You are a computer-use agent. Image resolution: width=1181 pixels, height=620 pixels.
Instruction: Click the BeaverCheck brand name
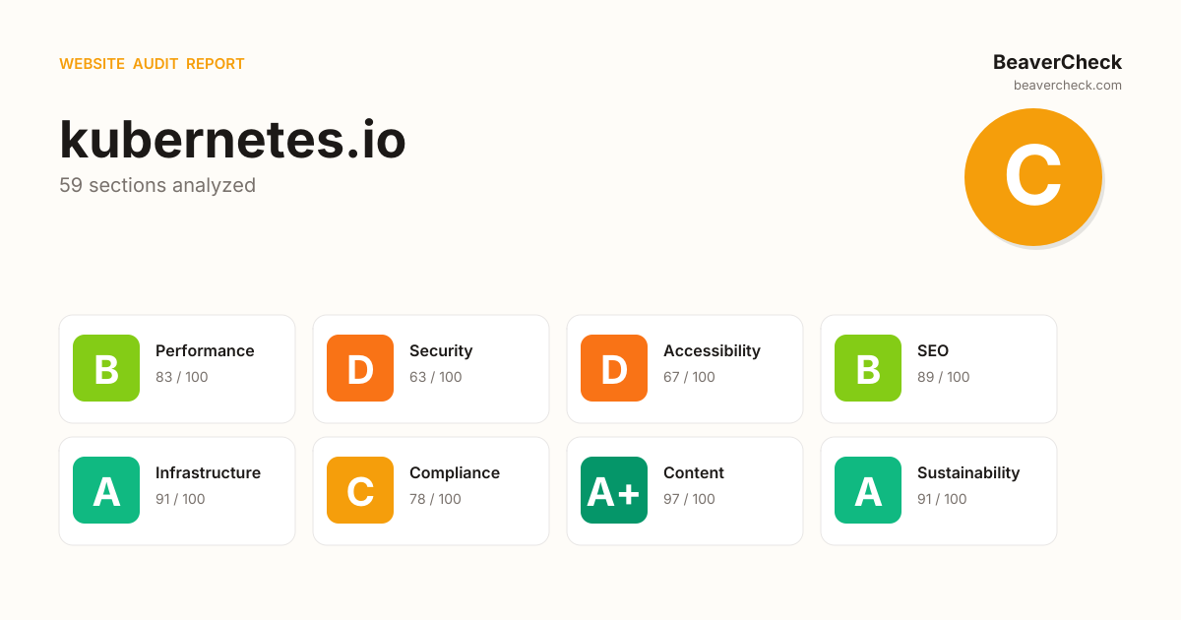point(1057,62)
